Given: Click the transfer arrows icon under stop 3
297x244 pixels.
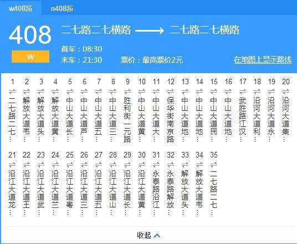Looking at the screenshot, I should 41,91.
